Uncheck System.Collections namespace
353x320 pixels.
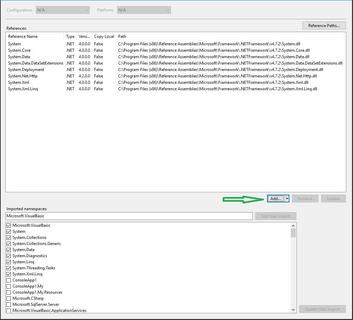(x=9, y=238)
